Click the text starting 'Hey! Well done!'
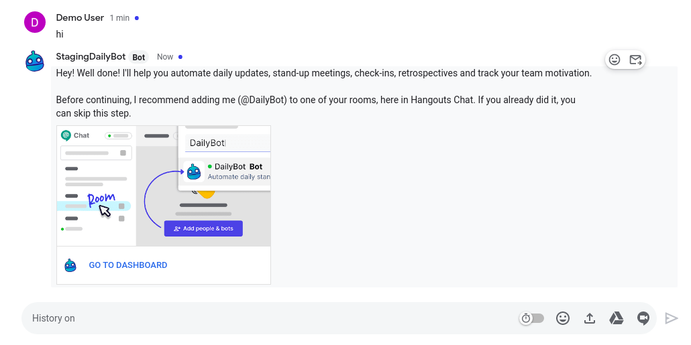Image resolution: width=691 pixels, height=345 pixels. click(x=324, y=73)
